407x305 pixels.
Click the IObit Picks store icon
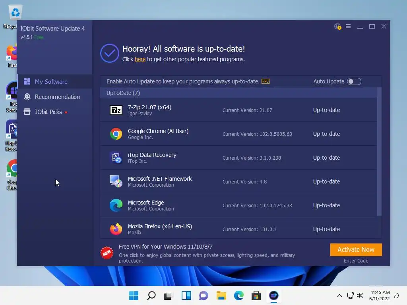[x=27, y=112]
